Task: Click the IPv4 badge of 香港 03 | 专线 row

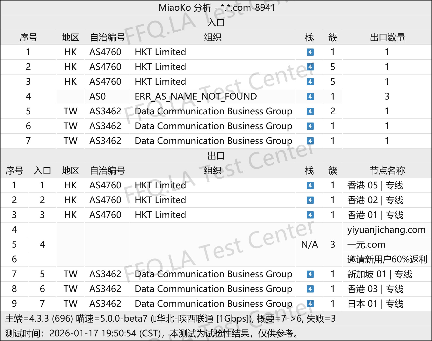Action: point(310,289)
